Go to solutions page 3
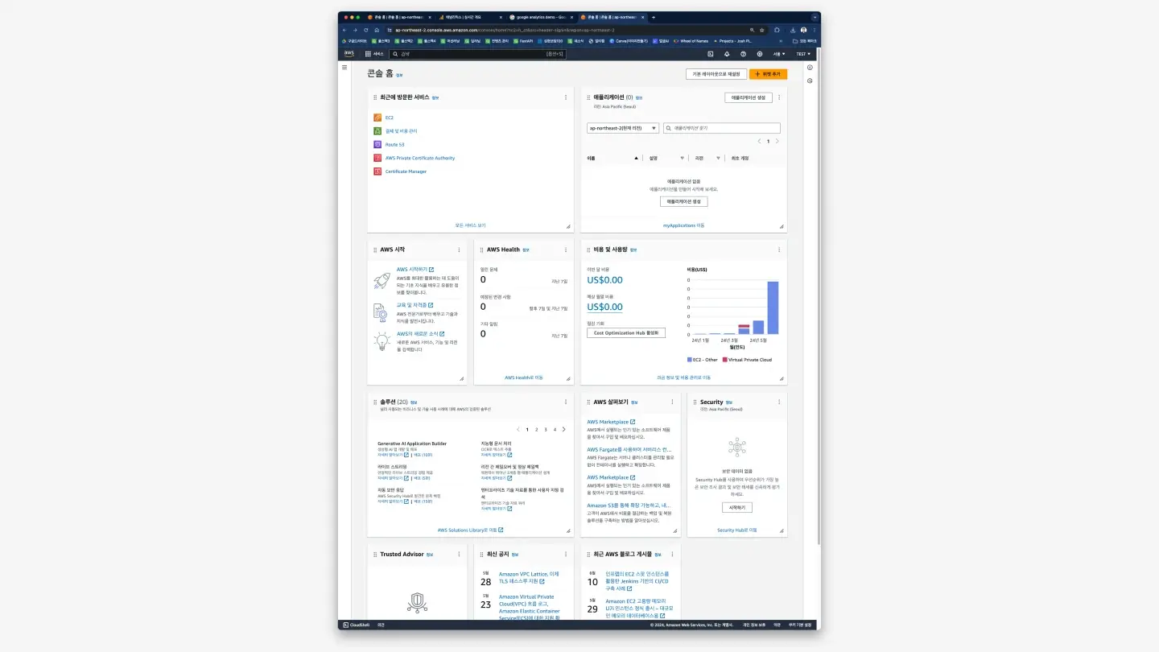Screen dimensions: 1159x652 click(546, 430)
